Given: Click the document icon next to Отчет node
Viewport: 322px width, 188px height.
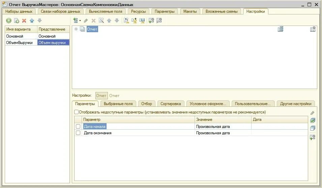Looking at the screenshot, I should coord(82,29).
